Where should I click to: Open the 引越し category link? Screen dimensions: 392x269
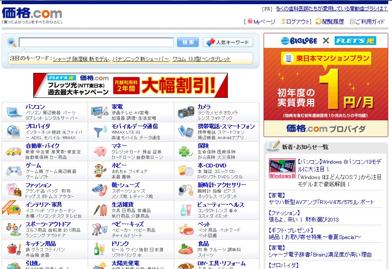coord(33,263)
